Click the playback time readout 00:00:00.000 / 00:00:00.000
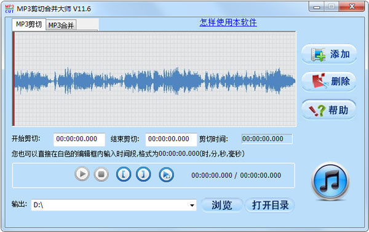Image resolution: width=369 pixels, height=232 pixels. coord(236,175)
